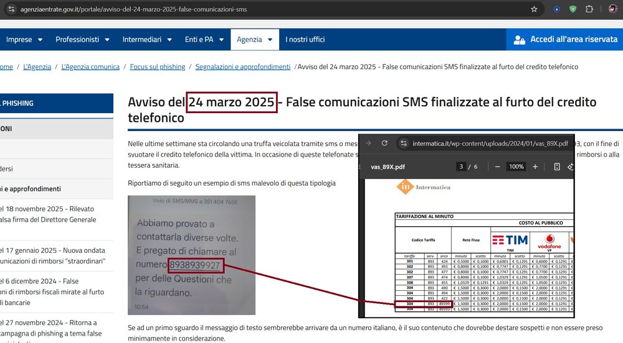Click the forward arrow in the PDF window
Screen dimensions: 623x343
(368, 144)
